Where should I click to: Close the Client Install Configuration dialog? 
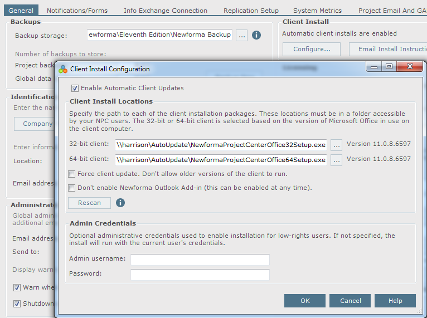coord(410,66)
